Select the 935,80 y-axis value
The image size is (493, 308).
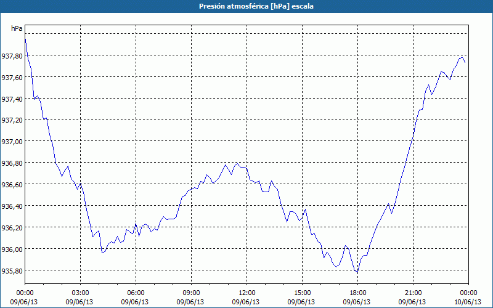point(12,270)
